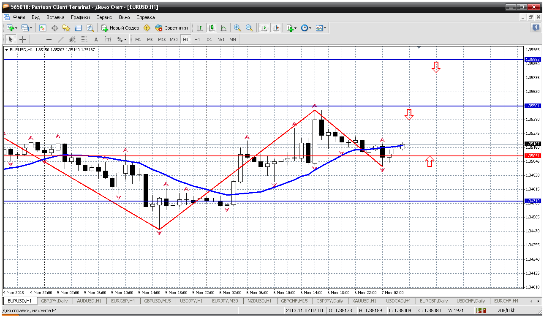Switch to MN timeframe
Image resolution: width=544 pixels, height=316 pixels.
click(233, 39)
